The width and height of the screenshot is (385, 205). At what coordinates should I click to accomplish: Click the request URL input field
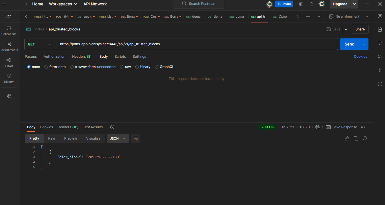(197, 44)
